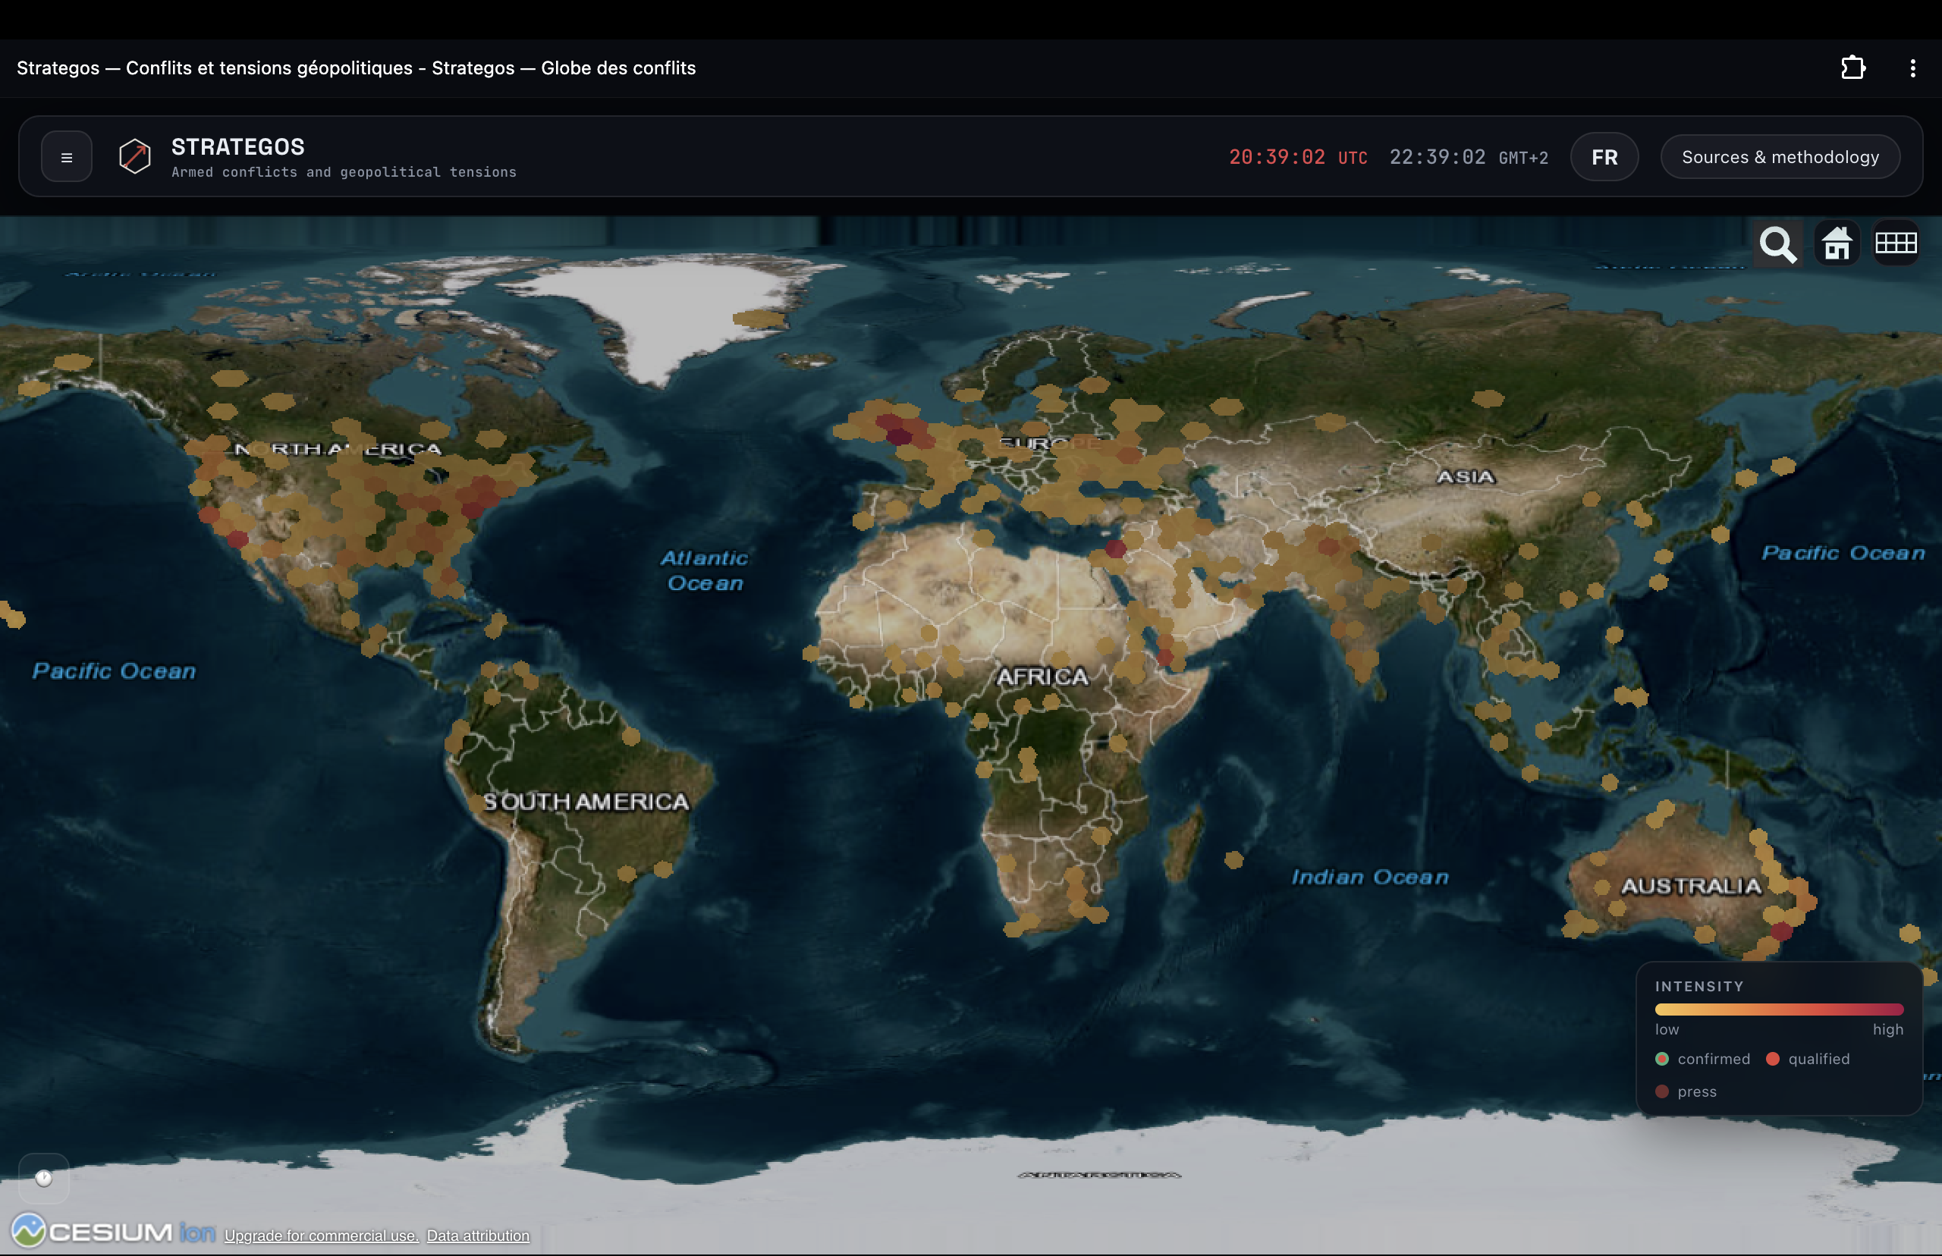Click the subtitle 'Armed conflicts and geopolitical tensions'
This screenshot has width=1942, height=1256.
tap(344, 172)
